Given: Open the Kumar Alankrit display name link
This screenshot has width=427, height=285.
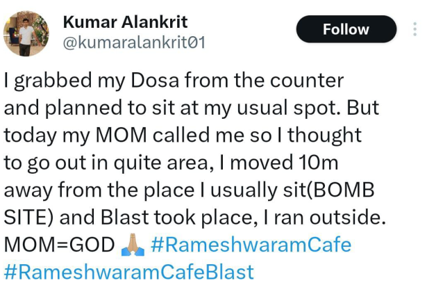Looking at the screenshot, I should pyautogui.click(x=125, y=22).
